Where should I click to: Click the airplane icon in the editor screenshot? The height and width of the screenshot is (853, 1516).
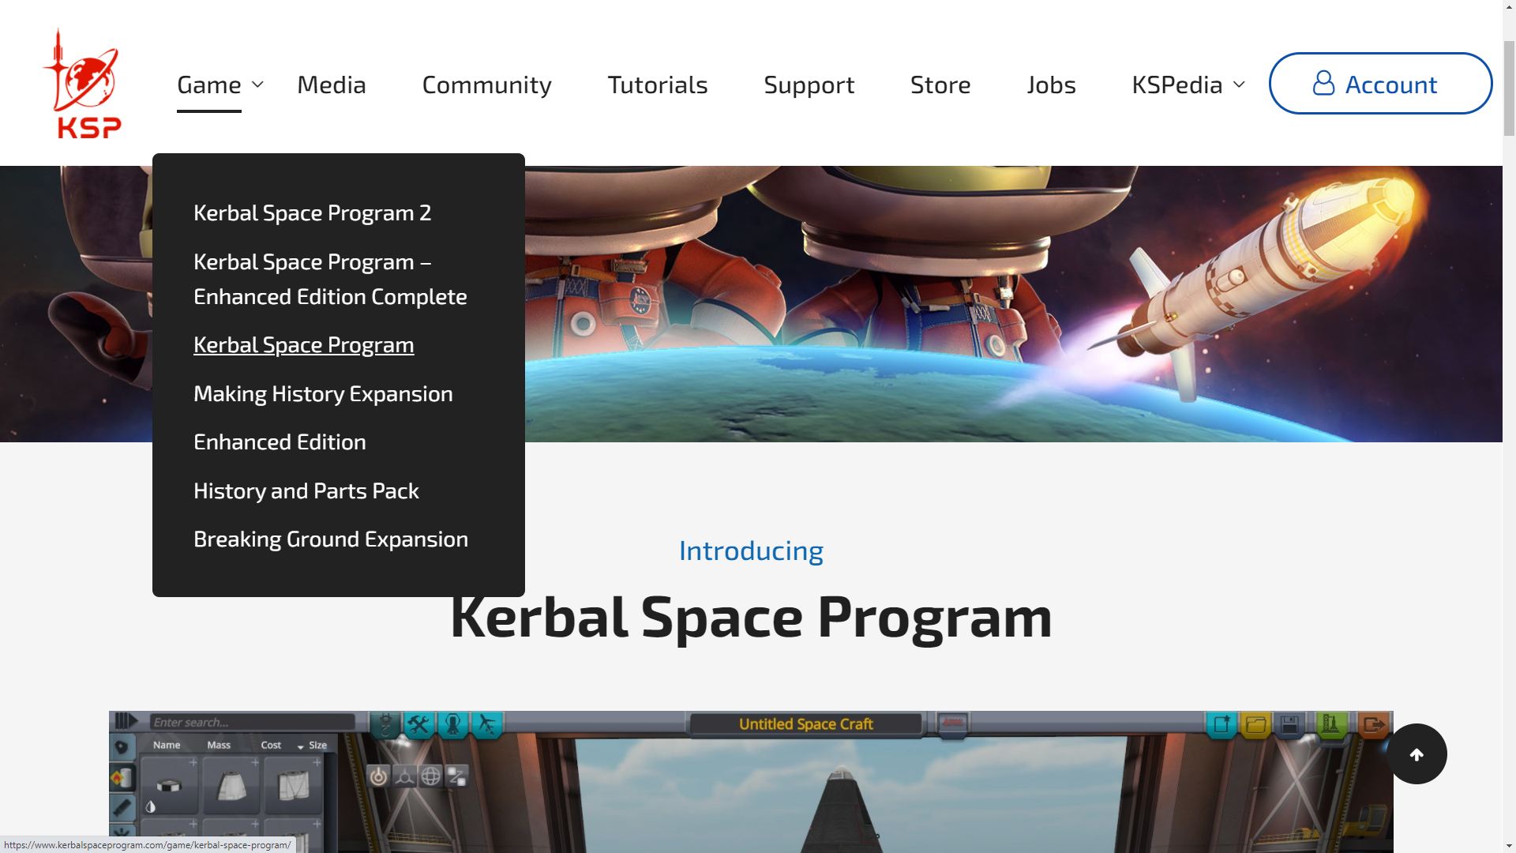[x=487, y=724]
